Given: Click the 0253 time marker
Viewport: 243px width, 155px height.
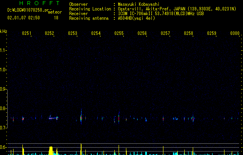Looking at the screenshot, I should (x=73, y=33).
